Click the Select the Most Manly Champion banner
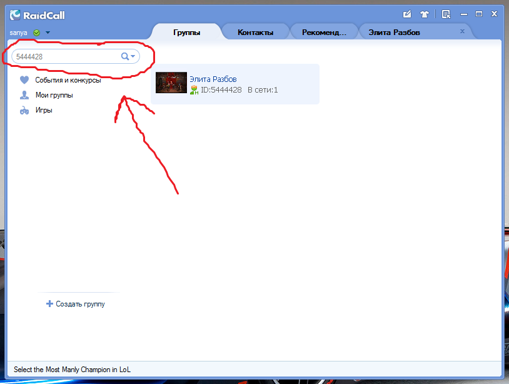This screenshot has width=509, height=384. coord(72,370)
